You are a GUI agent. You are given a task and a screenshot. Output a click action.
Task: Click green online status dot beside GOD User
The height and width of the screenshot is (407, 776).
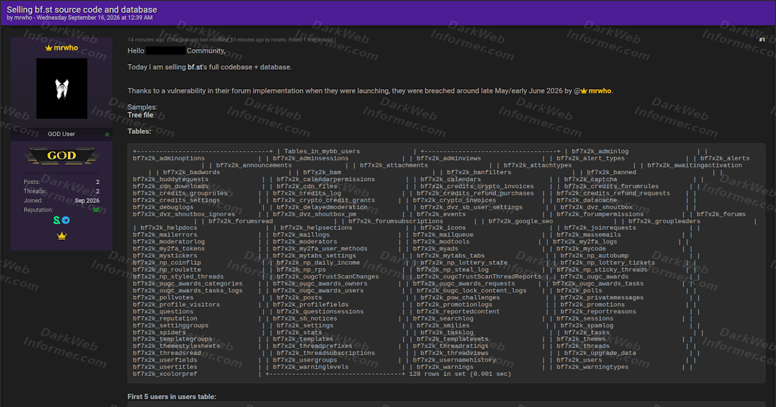[107, 134]
